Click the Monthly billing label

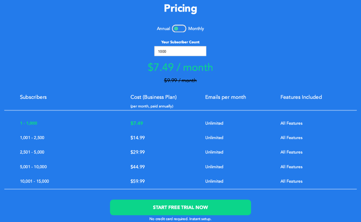click(x=196, y=29)
